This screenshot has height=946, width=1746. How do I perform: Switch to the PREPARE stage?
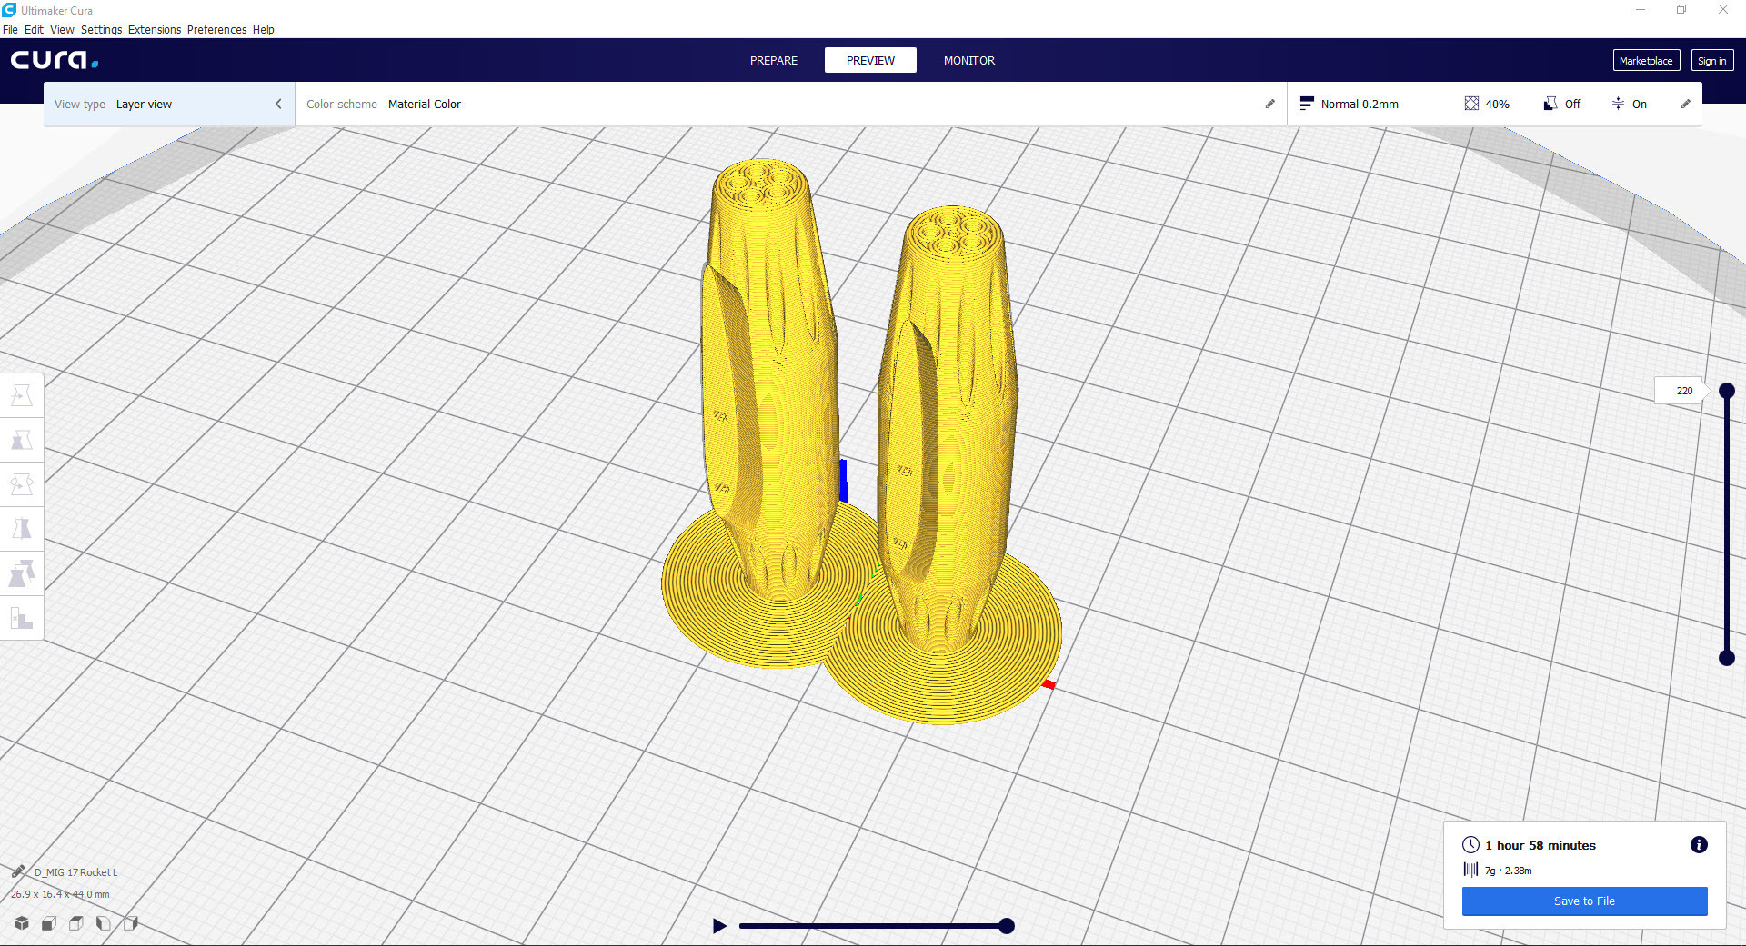tap(774, 60)
